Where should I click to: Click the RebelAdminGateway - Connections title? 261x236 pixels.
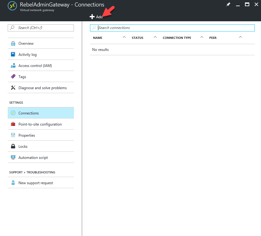[x=62, y=5]
